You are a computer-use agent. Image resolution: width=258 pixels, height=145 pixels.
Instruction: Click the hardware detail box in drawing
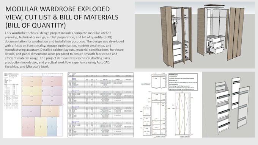pyautogui.click(x=183, y=82)
